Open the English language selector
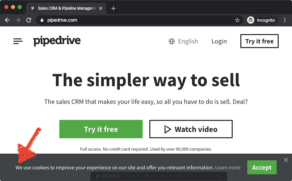The image size is (292, 181). (x=183, y=41)
